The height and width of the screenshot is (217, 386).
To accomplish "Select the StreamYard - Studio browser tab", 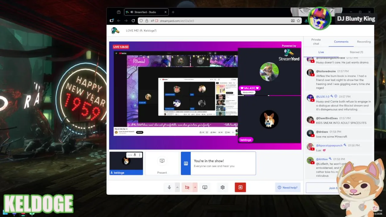I will pyautogui.click(x=146, y=12).
